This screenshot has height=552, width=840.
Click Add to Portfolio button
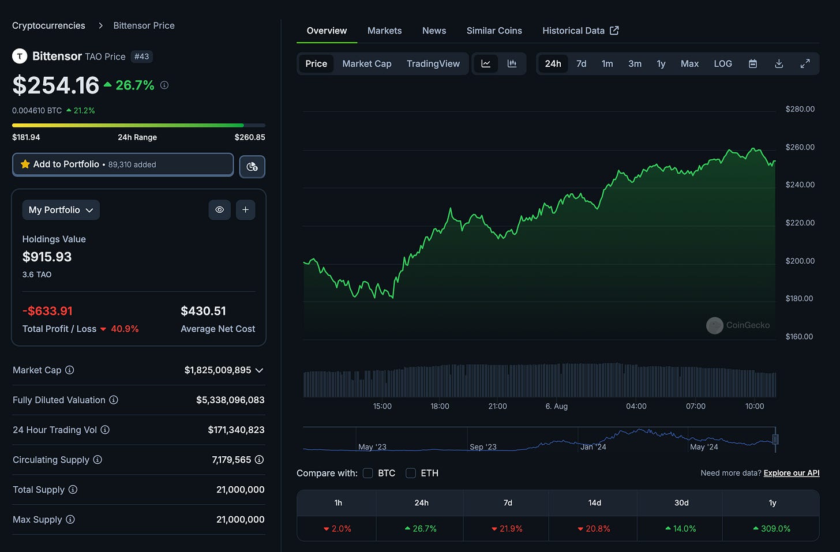[x=123, y=164]
